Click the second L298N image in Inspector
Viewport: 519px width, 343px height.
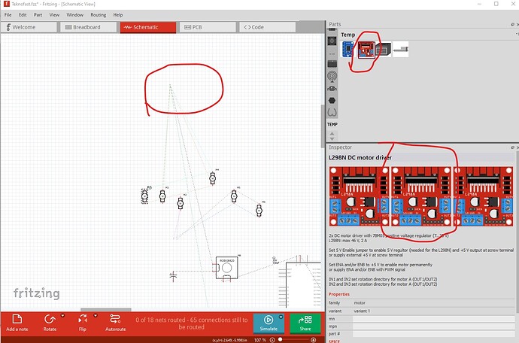[421, 196]
